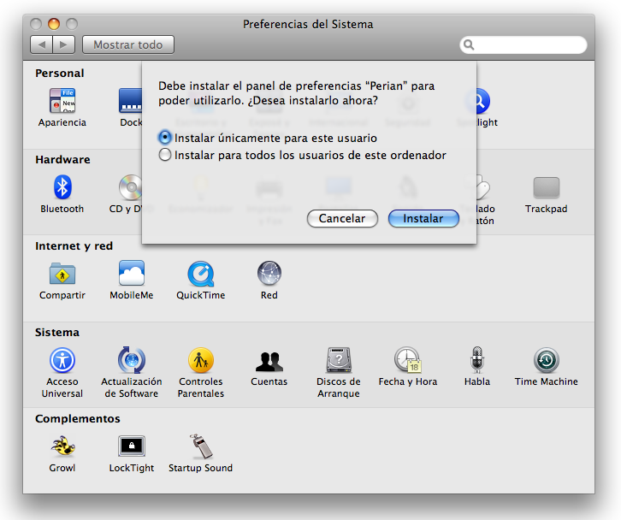This screenshot has width=621, height=520.
Task: Open the LockTight preference pane
Action: tap(132, 453)
